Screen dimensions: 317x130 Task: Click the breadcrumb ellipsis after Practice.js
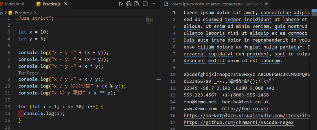pos(39,13)
